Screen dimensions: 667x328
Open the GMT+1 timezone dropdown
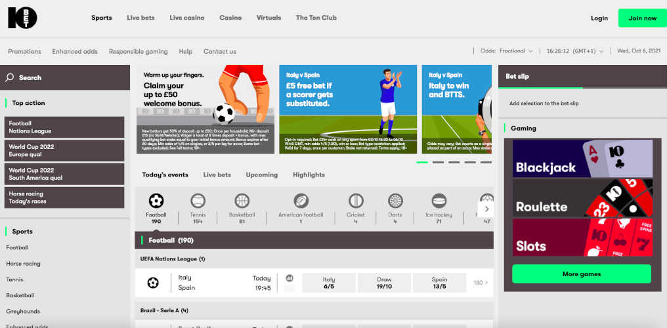click(575, 51)
